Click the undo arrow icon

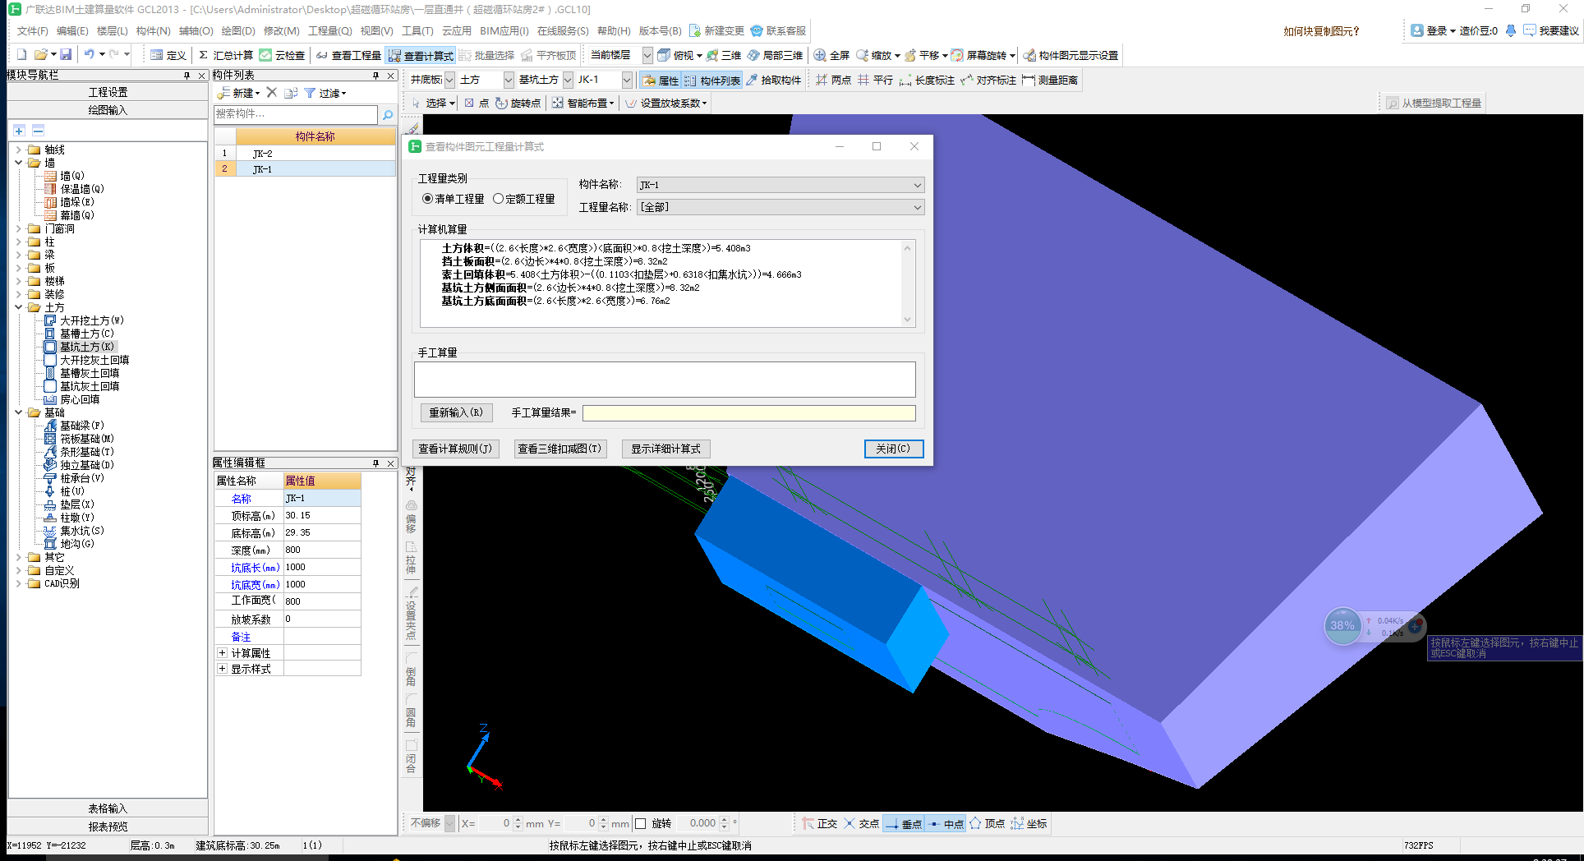click(89, 54)
